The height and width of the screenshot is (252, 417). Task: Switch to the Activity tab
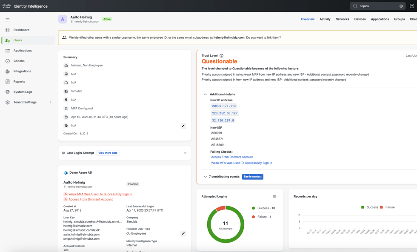point(325,19)
